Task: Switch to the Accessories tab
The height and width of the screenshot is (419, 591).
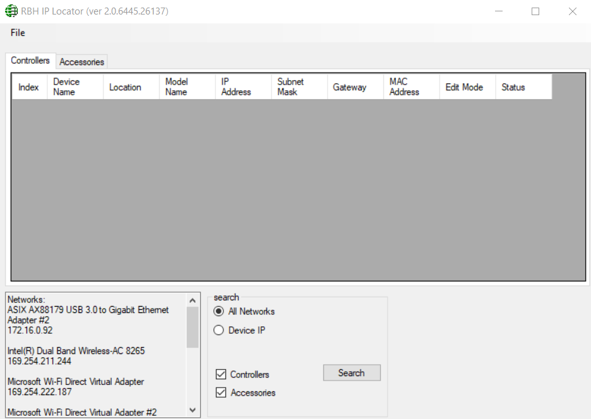Action: [x=81, y=62]
